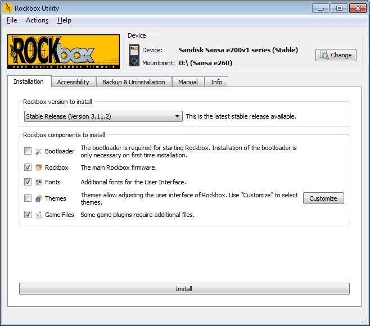
Task: Open the Actions menu
Action: pyautogui.click(x=37, y=20)
